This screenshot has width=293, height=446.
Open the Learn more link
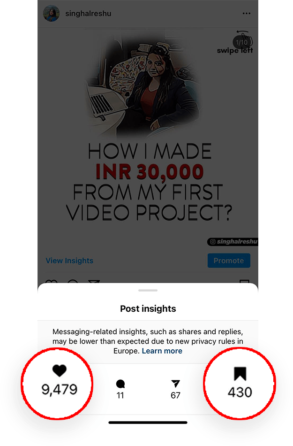[162, 351]
